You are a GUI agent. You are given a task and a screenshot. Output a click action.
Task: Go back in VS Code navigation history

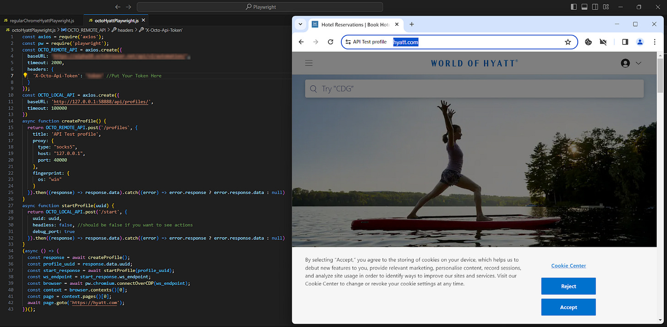[118, 7]
